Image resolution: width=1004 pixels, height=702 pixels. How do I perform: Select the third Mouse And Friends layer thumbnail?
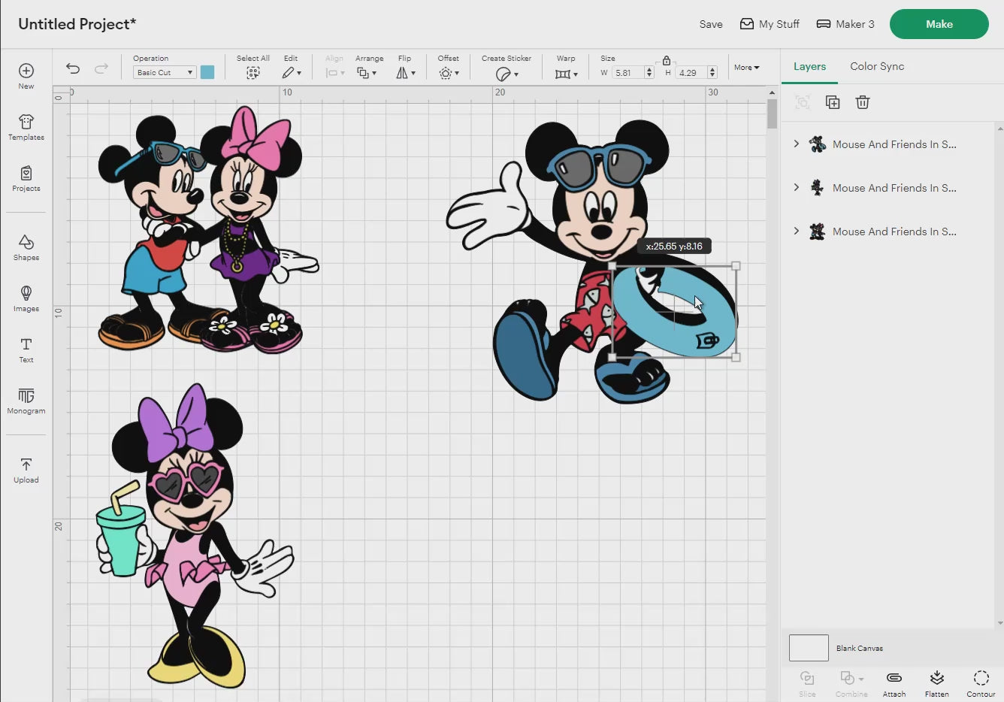pyautogui.click(x=817, y=231)
